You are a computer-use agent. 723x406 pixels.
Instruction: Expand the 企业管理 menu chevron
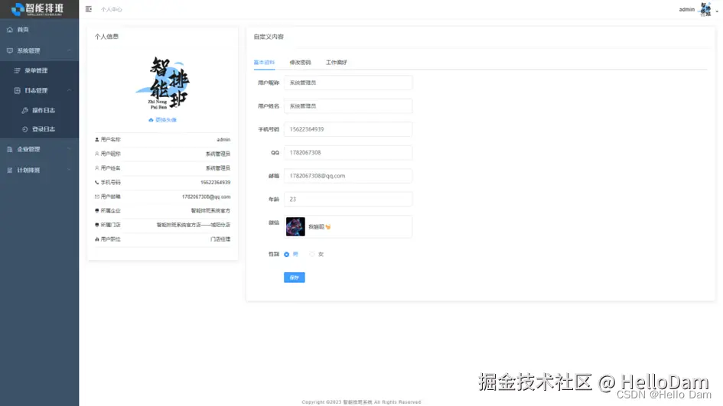69,149
